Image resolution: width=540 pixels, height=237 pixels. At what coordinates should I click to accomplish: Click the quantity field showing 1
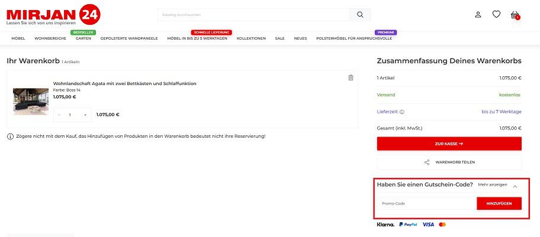[70, 115]
